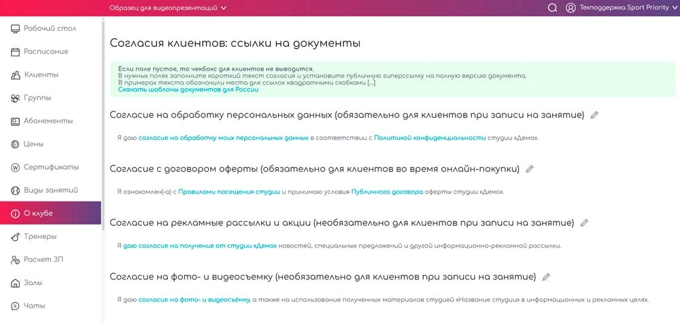680x323 pixels.
Task: Open the Клиенты menu item
Action: point(50,75)
